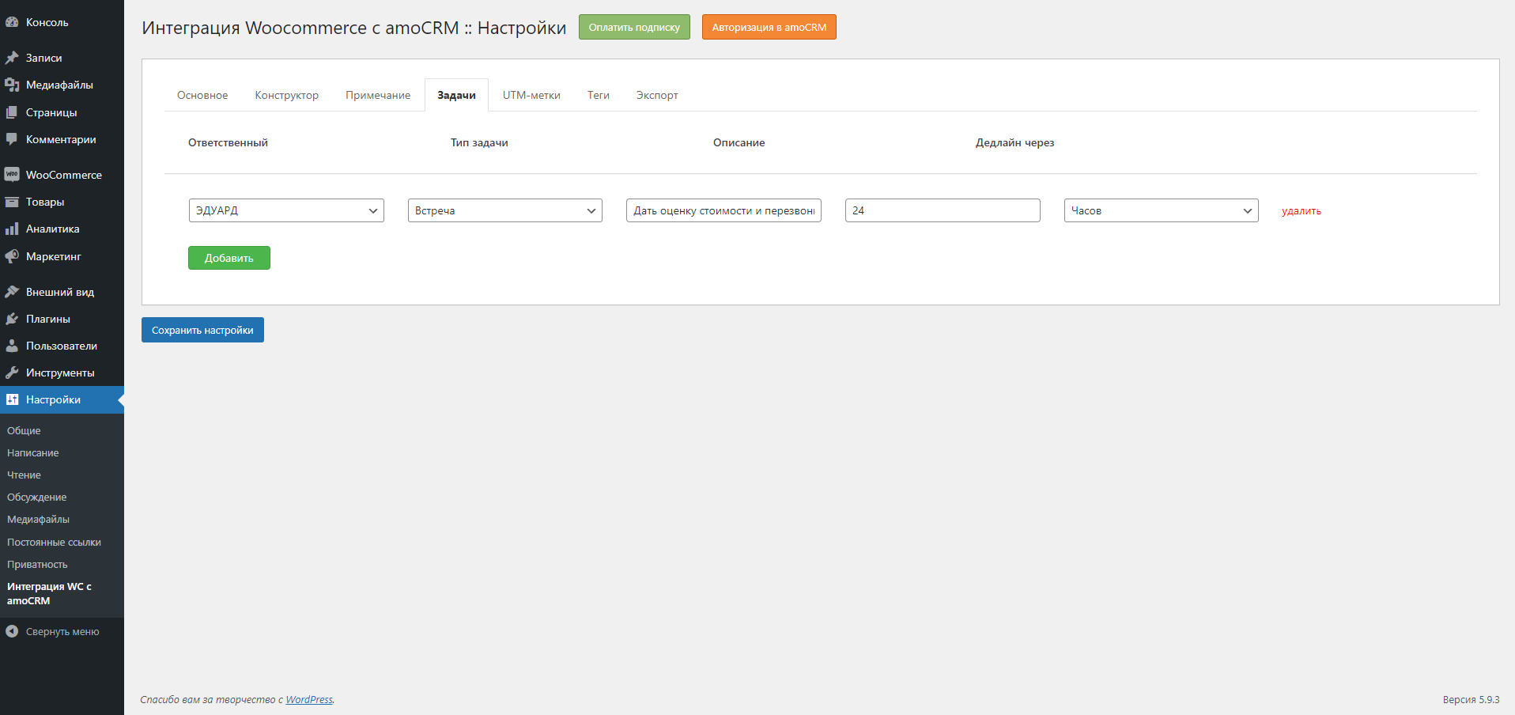Click the green Добавить button

point(229,257)
